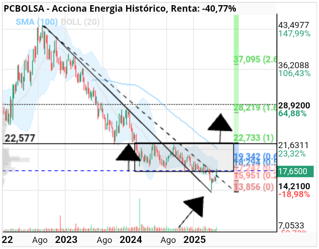This screenshot has height=249, width=319.
Task: Click the BOLL (20) indicator label
Action: point(80,22)
